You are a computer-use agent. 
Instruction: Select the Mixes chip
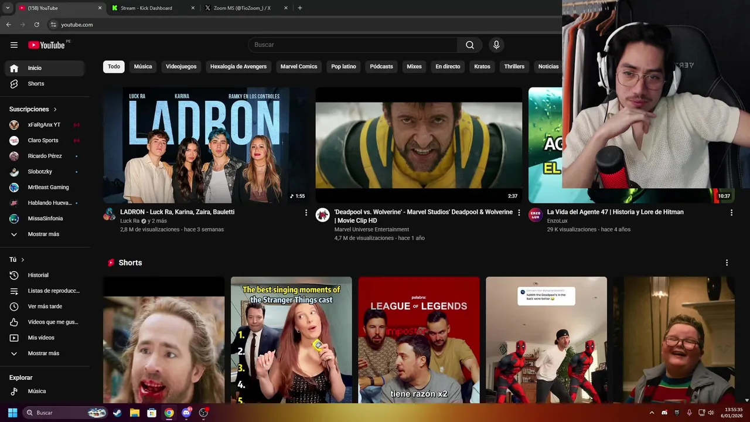click(414, 67)
